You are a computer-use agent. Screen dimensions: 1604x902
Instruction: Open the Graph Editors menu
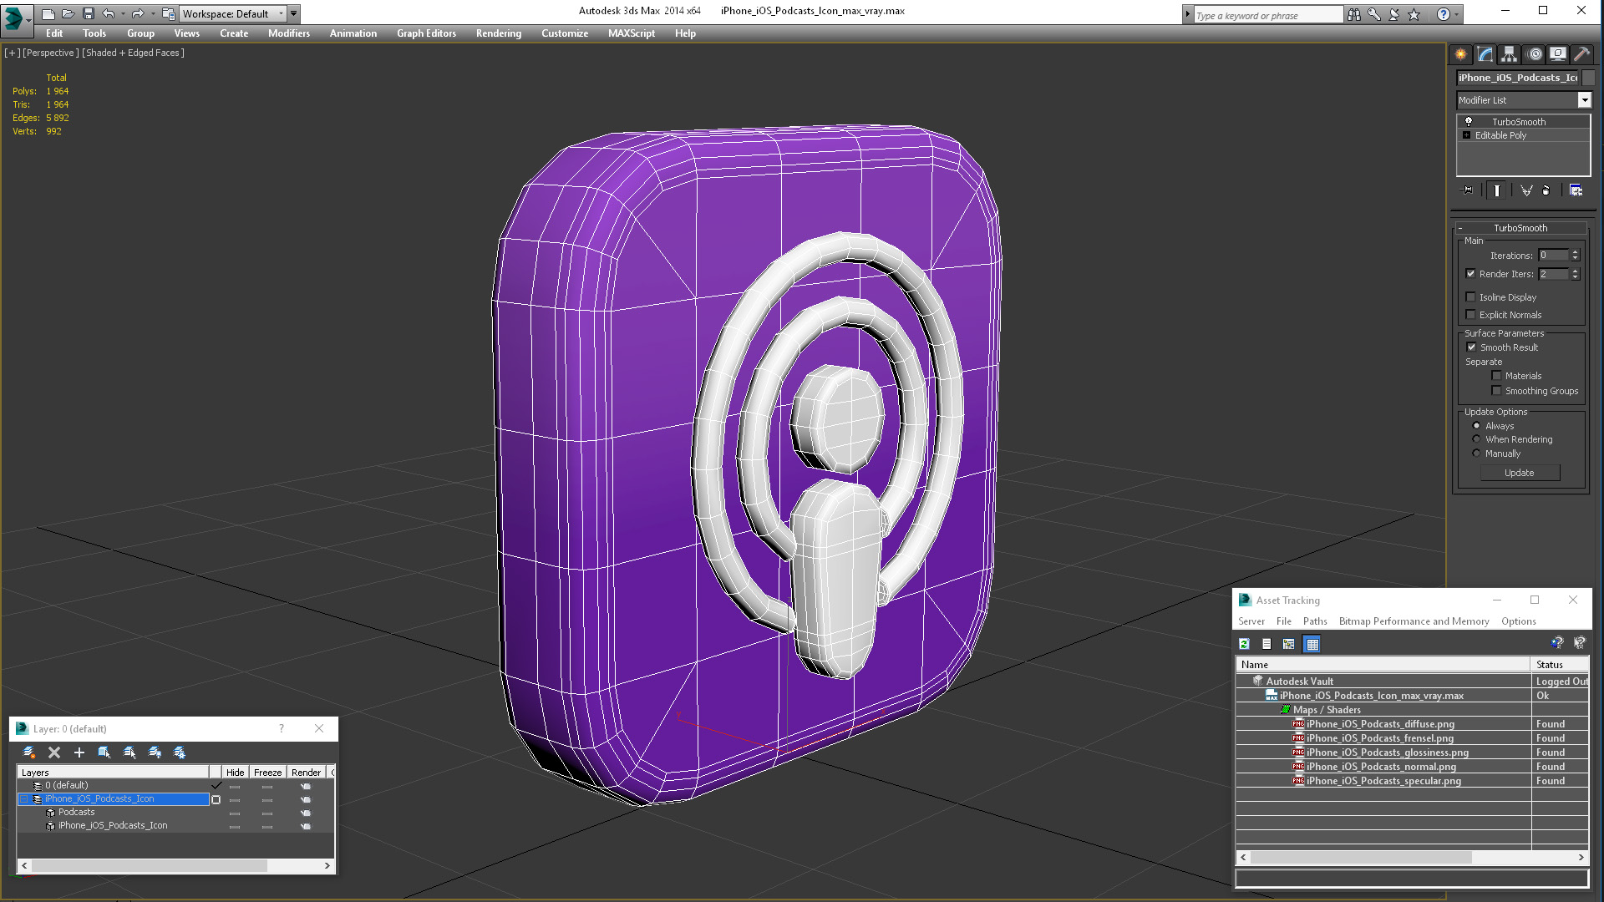pos(426,33)
